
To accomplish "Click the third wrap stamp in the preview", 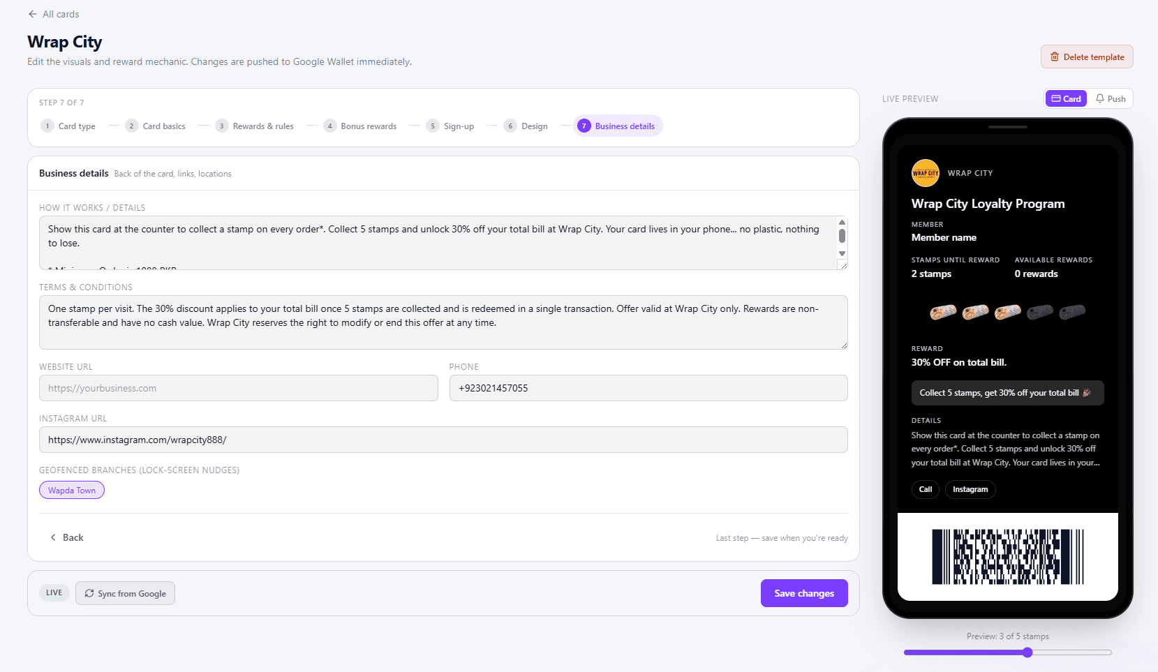I will (1007, 312).
